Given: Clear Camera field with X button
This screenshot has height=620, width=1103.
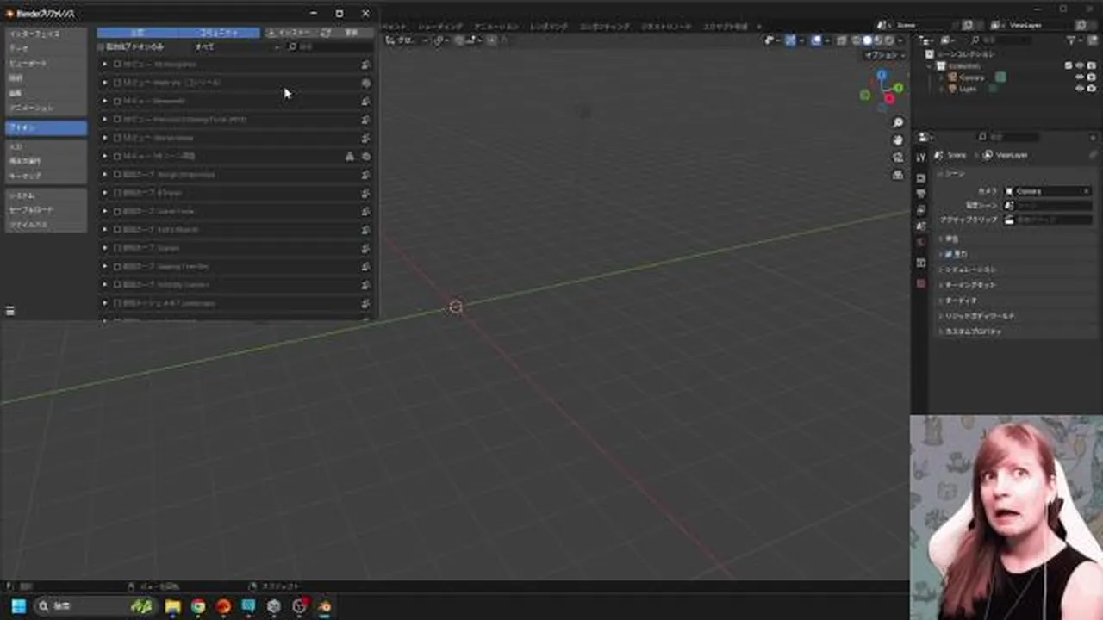Looking at the screenshot, I should coord(1087,191).
